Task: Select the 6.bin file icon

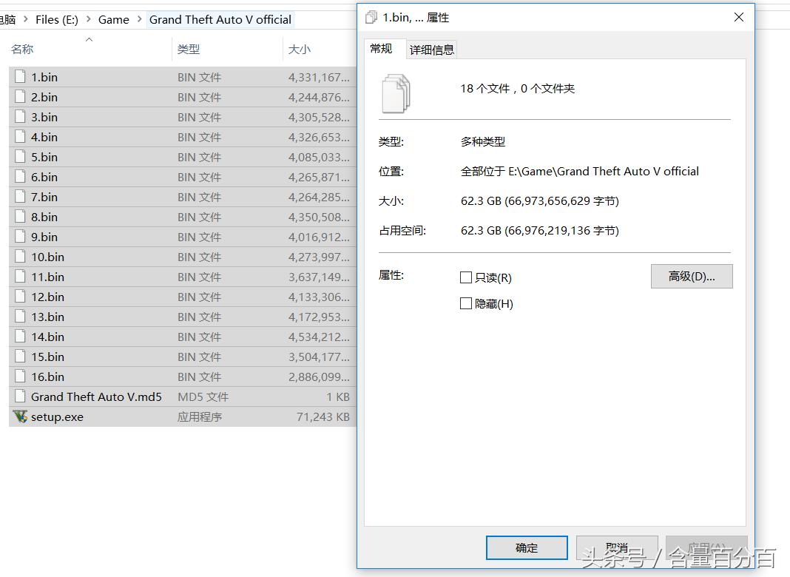Action: click(x=20, y=177)
